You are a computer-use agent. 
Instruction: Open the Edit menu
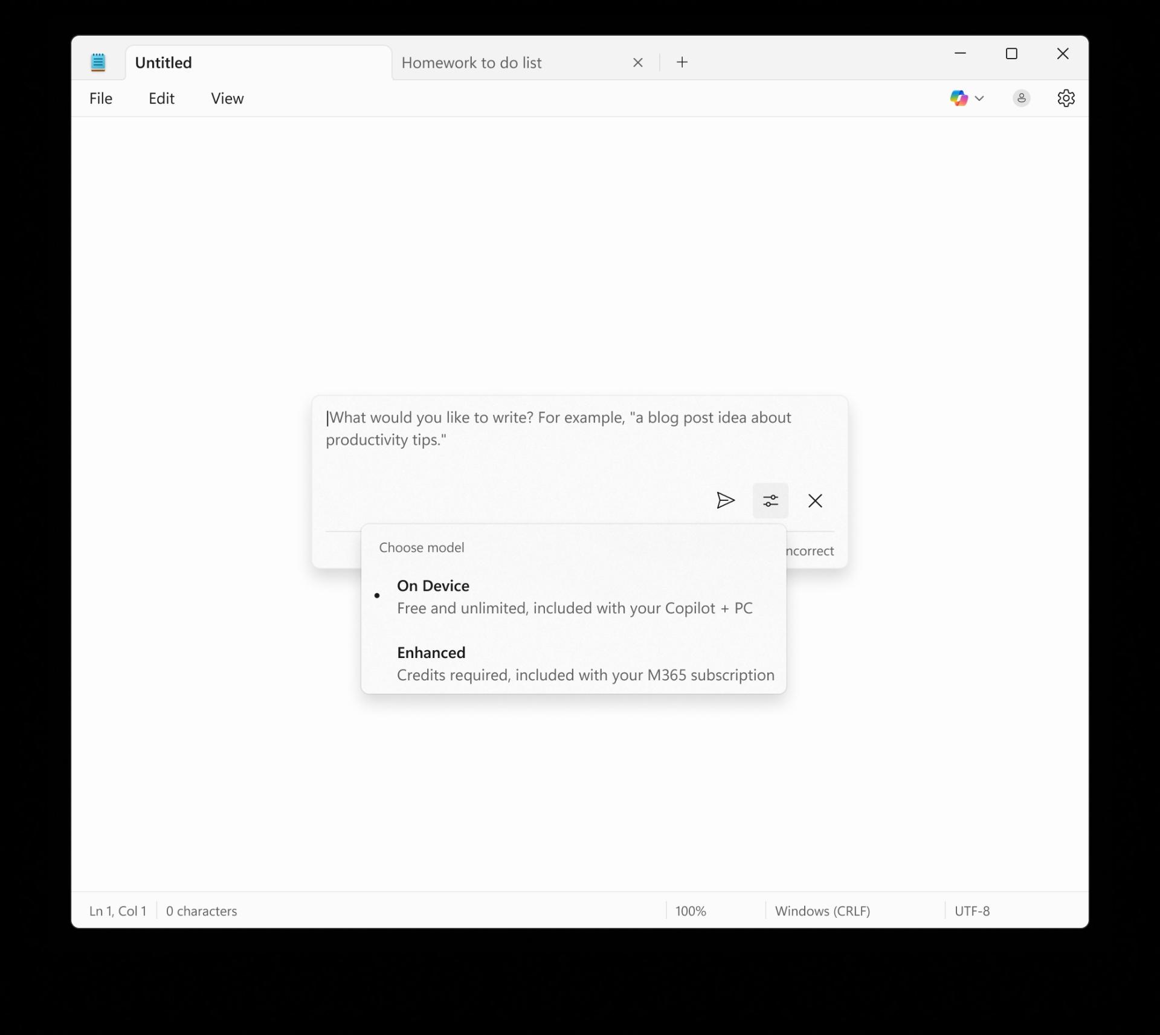(161, 98)
